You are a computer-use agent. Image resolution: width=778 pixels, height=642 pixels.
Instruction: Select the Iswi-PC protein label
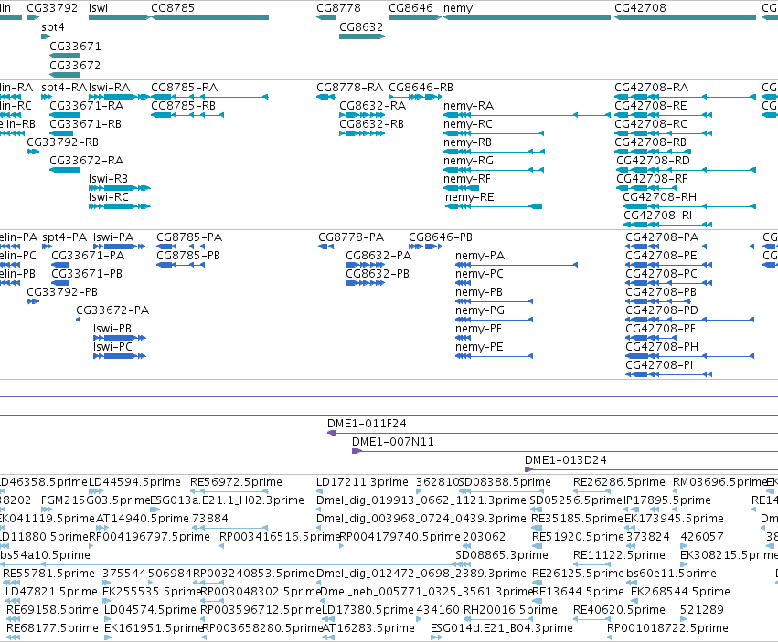point(112,346)
